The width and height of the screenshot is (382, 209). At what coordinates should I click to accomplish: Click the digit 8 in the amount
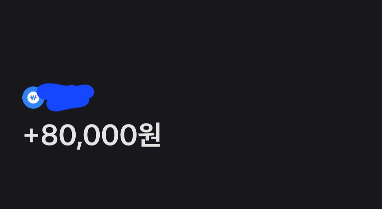click(x=50, y=135)
